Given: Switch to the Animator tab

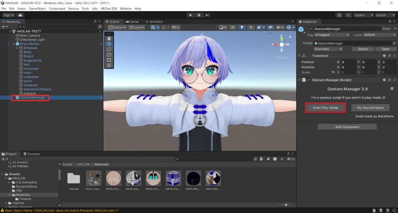Looking at the screenshot, I should (x=154, y=21).
